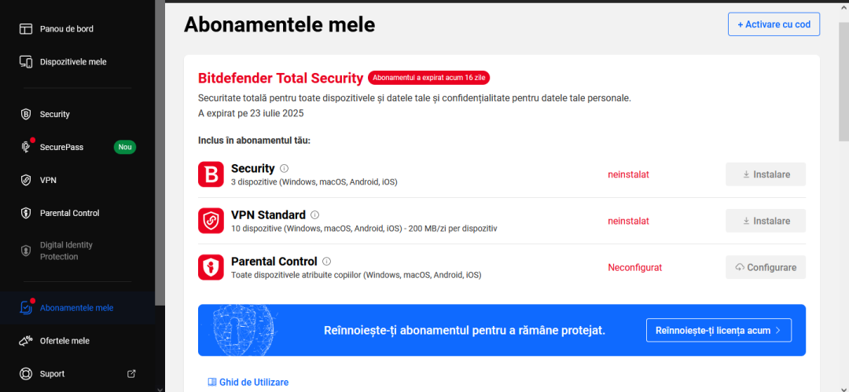Click the Ofertele mele megaphone icon
The width and height of the screenshot is (849, 392).
tap(26, 341)
